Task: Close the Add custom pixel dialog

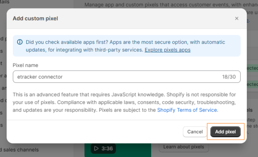Action: click(x=237, y=19)
